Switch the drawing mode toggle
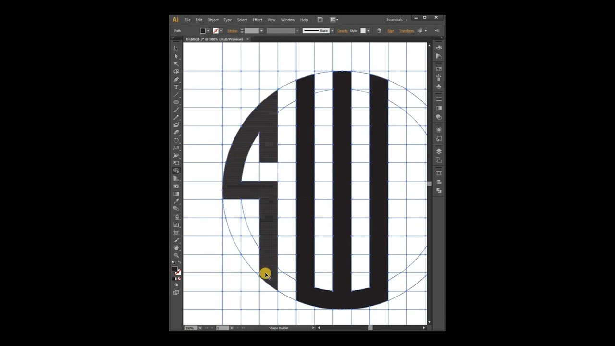615x346 pixels. click(x=176, y=285)
